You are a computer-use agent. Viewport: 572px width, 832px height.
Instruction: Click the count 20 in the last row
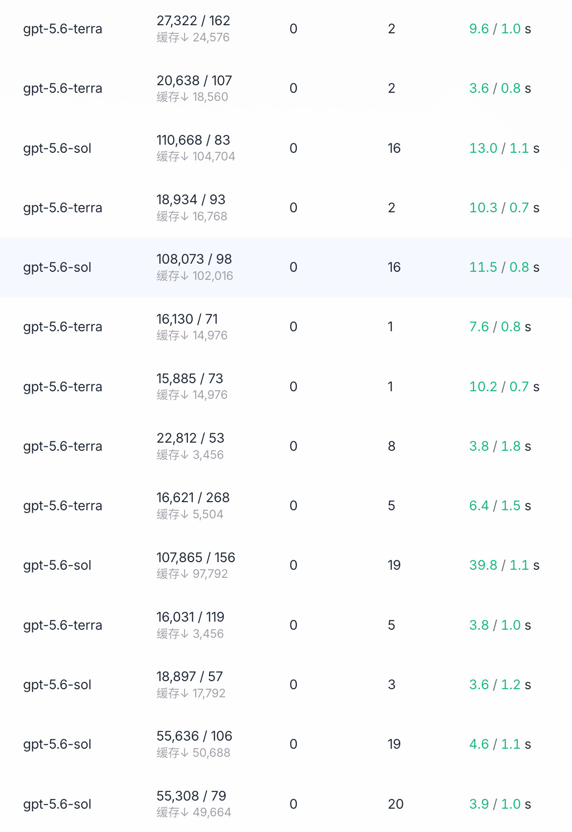tap(395, 804)
